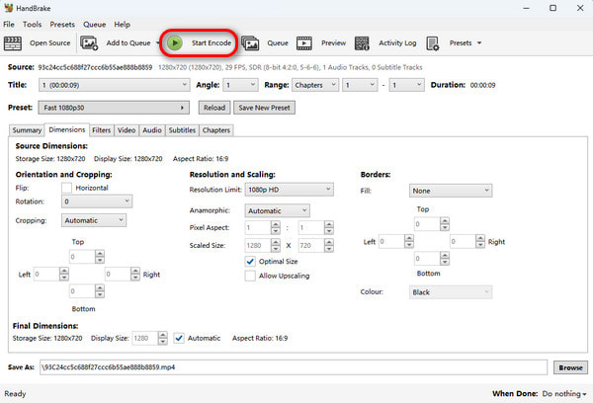Image resolution: width=593 pixels, height=403 pixels.
Task: Click the Activity Log label
Action: (x=397, y=43)
